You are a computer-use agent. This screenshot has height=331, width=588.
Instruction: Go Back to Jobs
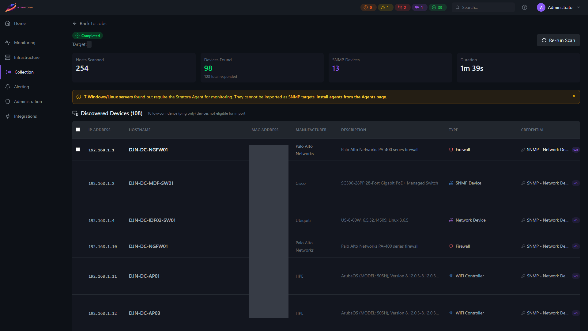[x=89, y=23]
